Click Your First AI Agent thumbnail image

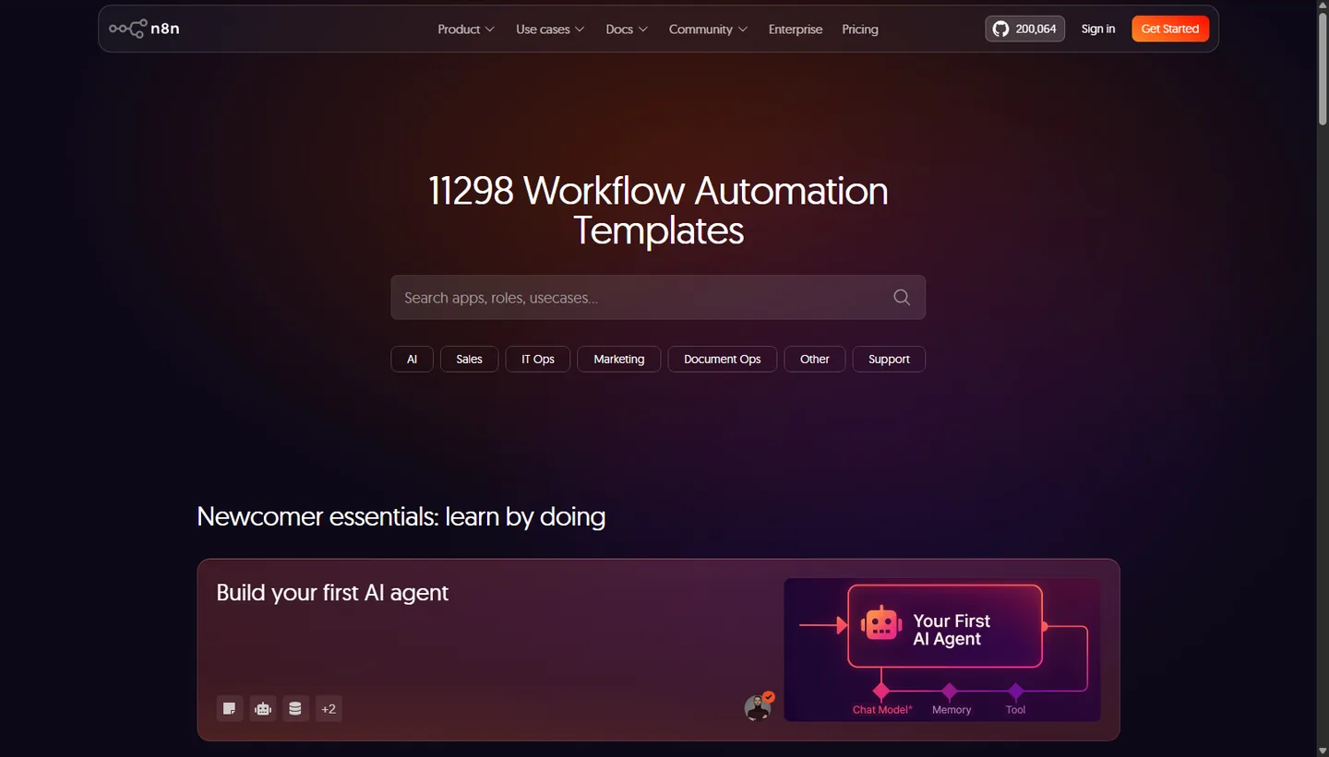point(942,649)
